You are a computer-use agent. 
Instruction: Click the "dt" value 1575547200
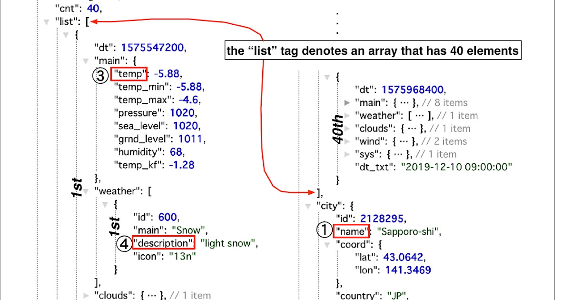[153, 48]
